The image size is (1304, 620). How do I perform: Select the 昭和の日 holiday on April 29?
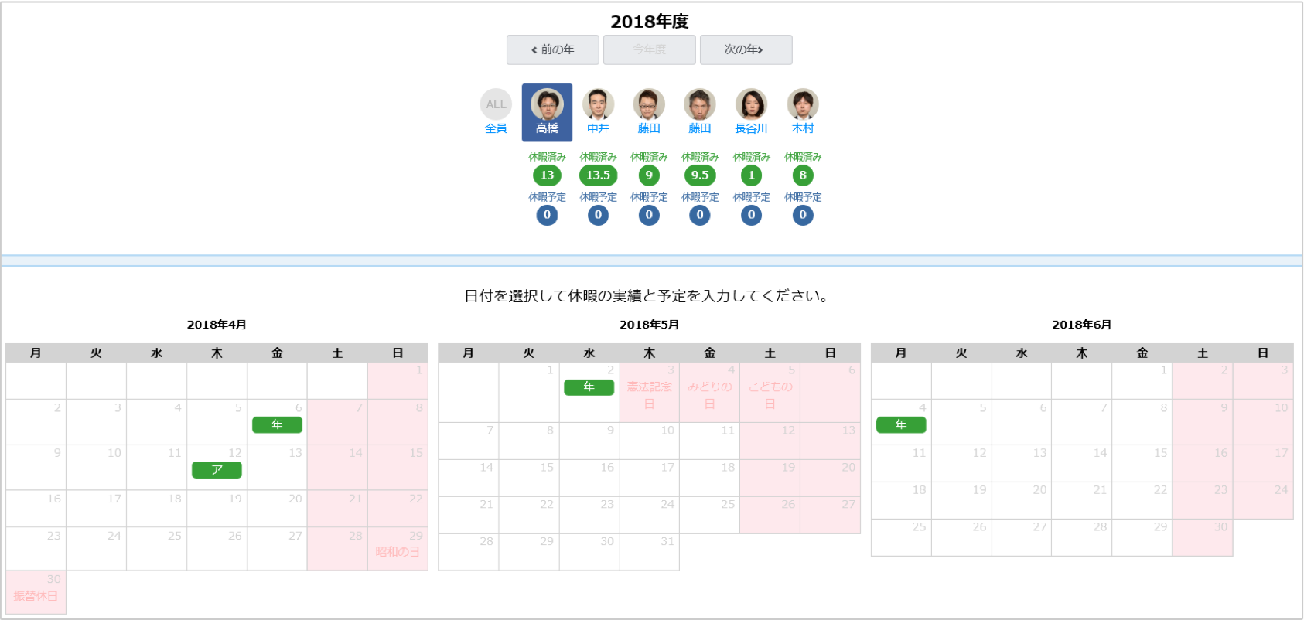pyautogui.click(x=398, y=549)
